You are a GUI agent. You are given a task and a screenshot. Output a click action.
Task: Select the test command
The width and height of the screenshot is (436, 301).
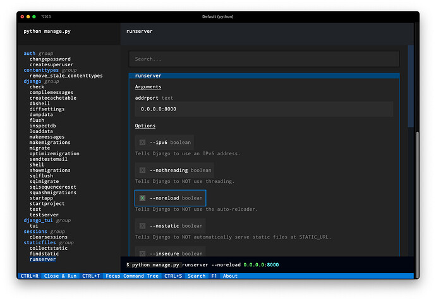35,209
